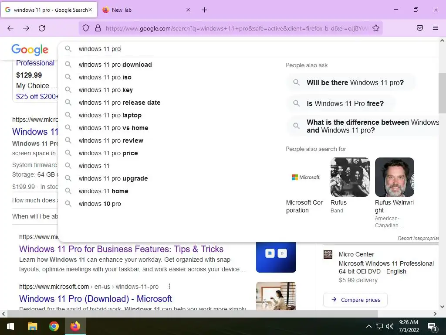
Task: Open network status tray icon
Action: tap(379, 326)
